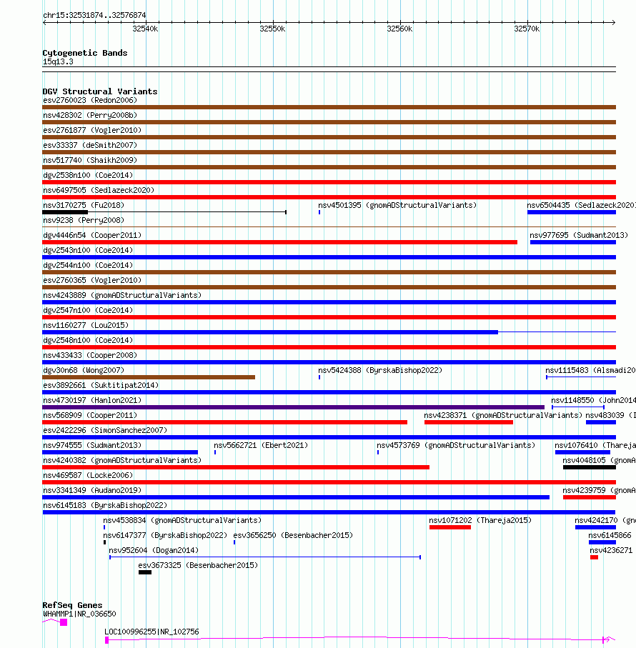Select the LOC100996255|NR_102756 gene label
Viewport: 636px width, 648px height.
coord(151,632)
